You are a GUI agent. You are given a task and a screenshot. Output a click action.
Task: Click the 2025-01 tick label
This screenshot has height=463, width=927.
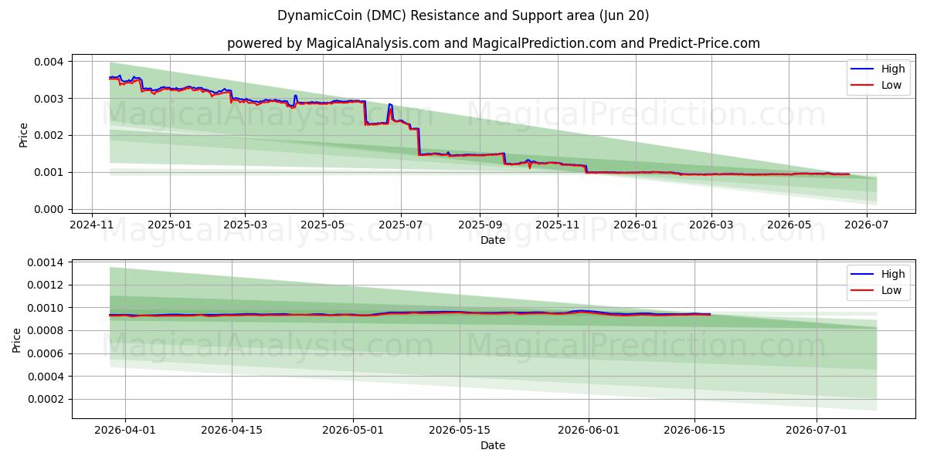(x=169, y=225)
